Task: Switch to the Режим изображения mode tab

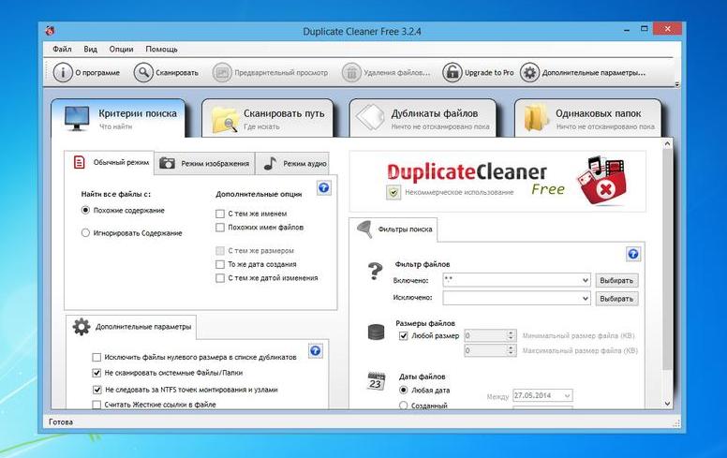Action: [x=204, y=163]
